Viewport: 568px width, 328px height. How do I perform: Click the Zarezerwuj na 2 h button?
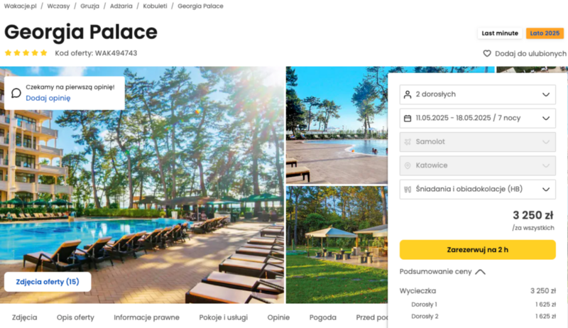point(477,250)
